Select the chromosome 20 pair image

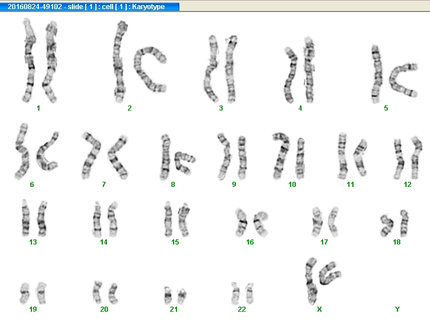(x=105, y=292)
